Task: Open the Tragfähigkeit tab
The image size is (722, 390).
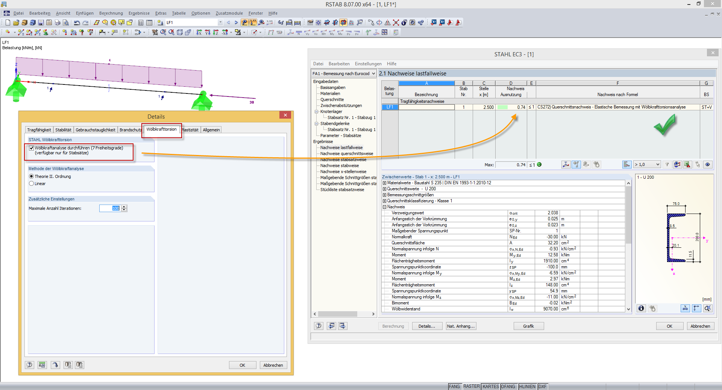Action: 39,130
